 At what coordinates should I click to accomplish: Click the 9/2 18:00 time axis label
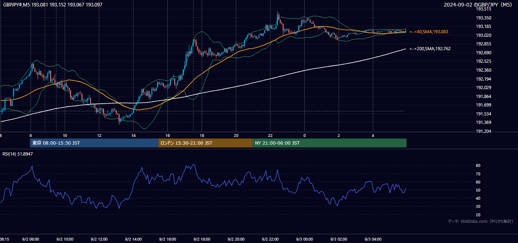click(202, 239)
